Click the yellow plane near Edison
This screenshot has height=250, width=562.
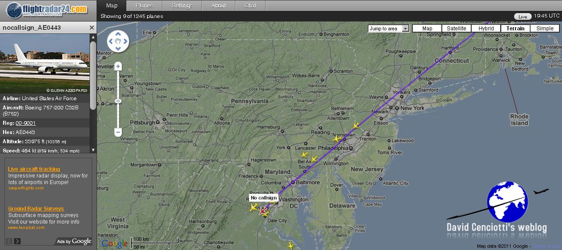[356, 126]
